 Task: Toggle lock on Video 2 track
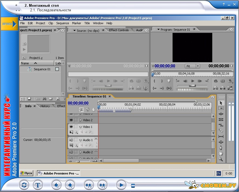tap(76, 120)
